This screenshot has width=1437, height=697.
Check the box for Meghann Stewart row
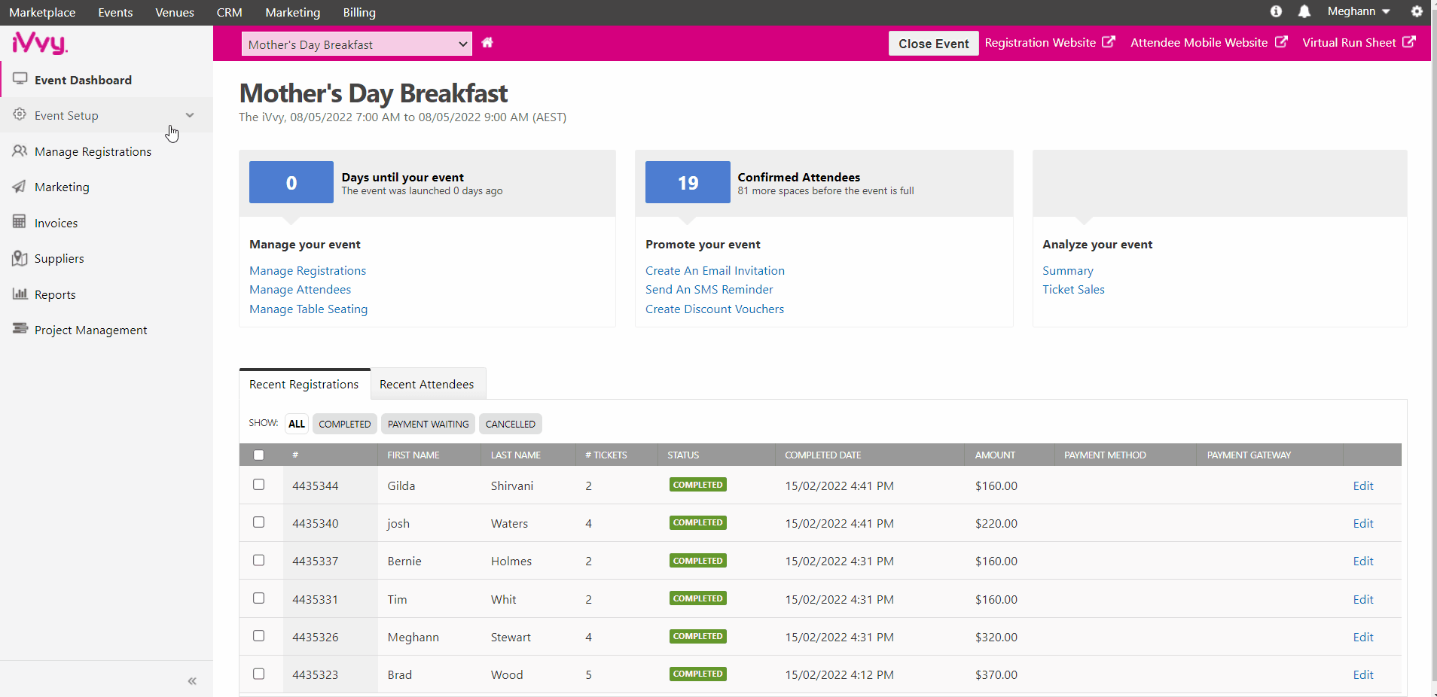tap(259, 636)
